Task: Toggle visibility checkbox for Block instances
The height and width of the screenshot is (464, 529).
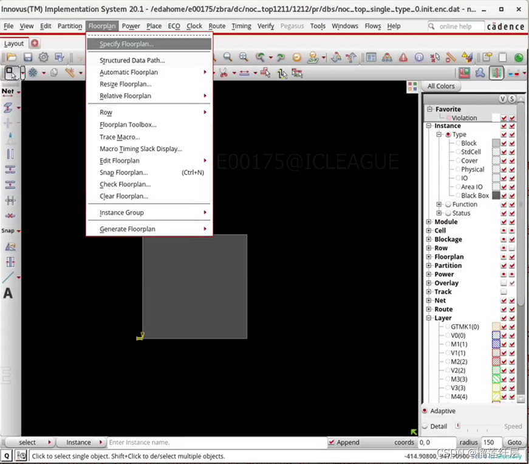Action: pos(503,143)
